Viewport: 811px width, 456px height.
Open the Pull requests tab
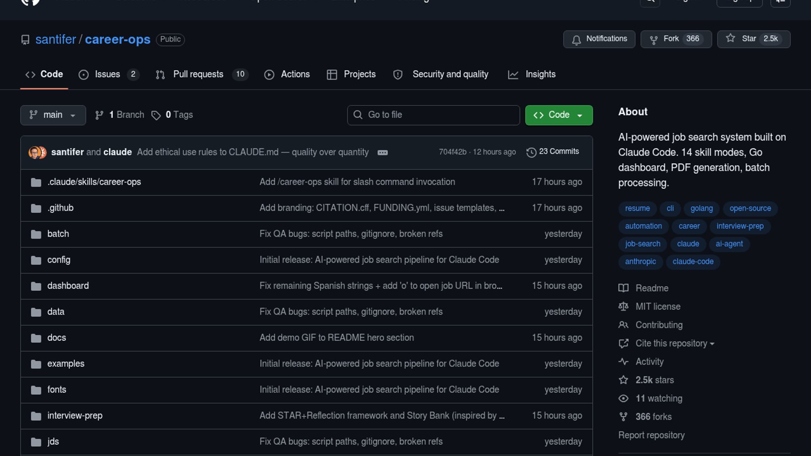[199, 74]
